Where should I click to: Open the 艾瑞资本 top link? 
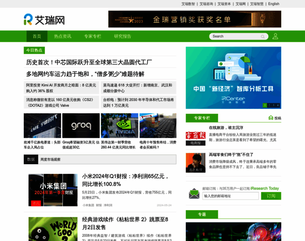pyautogui.click(x=224, y=4)
